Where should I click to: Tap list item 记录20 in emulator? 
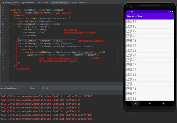click(150, 36)
